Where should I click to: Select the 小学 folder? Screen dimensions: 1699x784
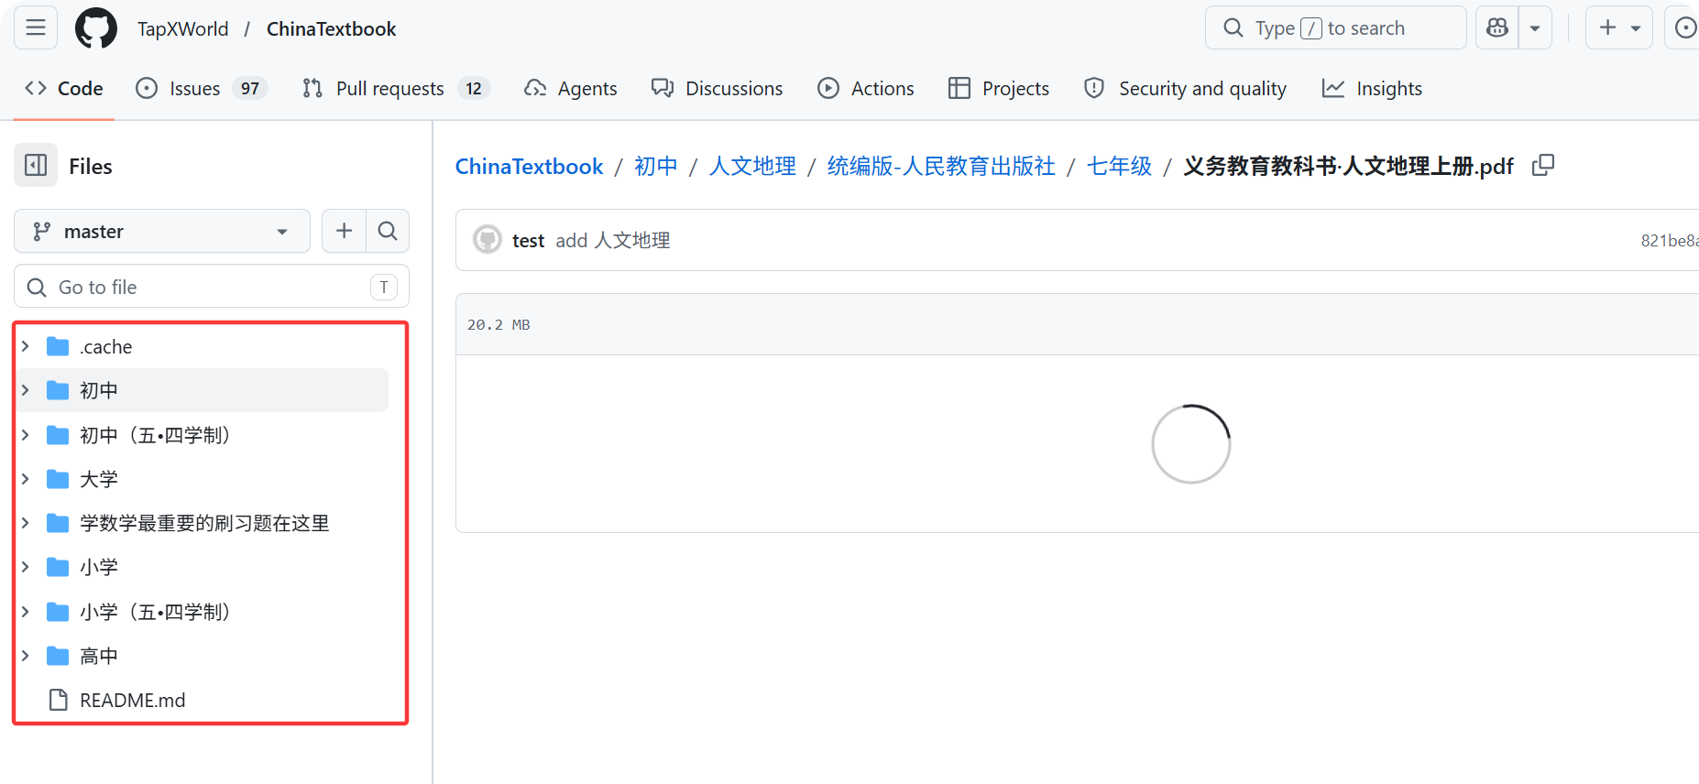tap(203, 567)
